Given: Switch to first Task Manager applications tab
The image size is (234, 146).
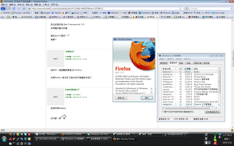Looking at the screenshot, I should click(x=164, y=63).
